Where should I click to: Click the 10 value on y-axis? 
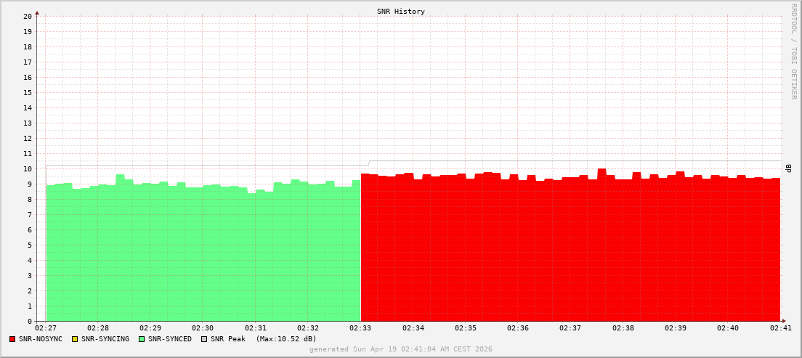click(x=27, y=168)
